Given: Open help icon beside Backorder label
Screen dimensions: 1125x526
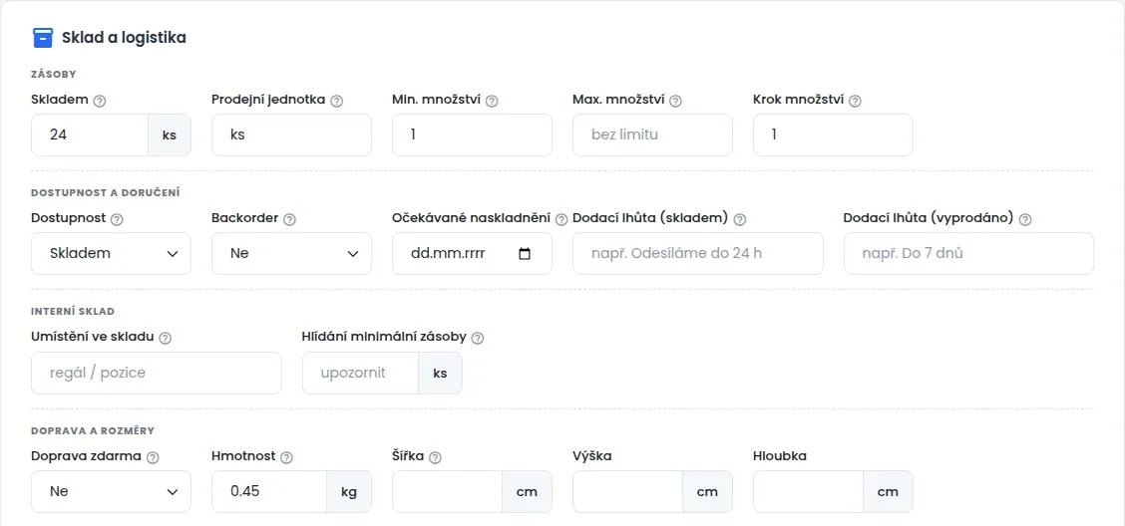Looking at the screenshot, I should [290, 219].
